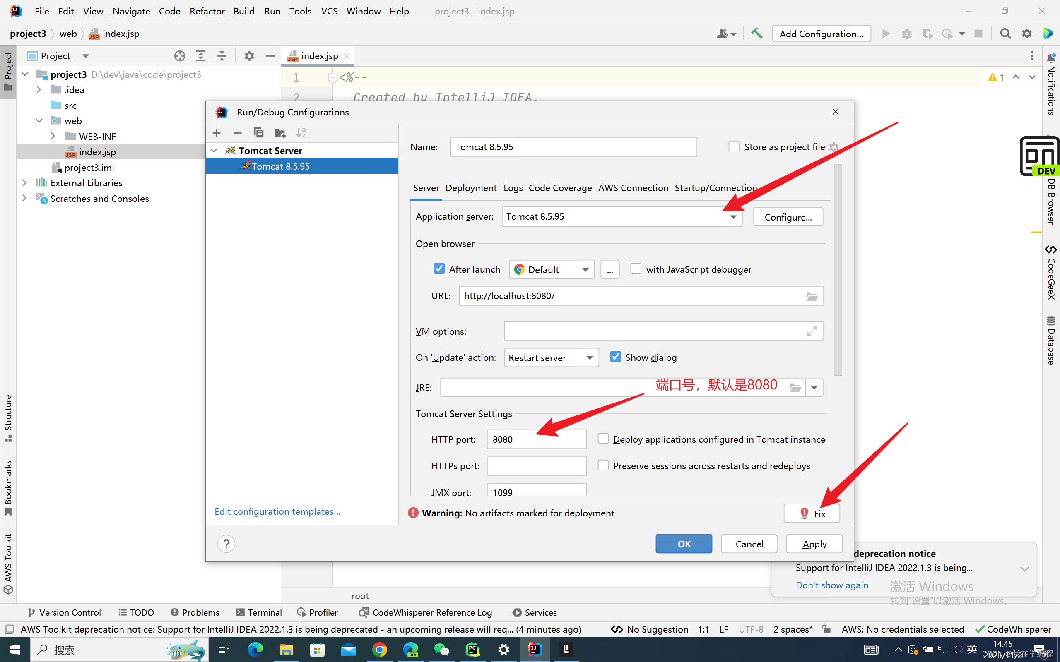Collapse the Tomcat Server tree node

tap(214, 150)
